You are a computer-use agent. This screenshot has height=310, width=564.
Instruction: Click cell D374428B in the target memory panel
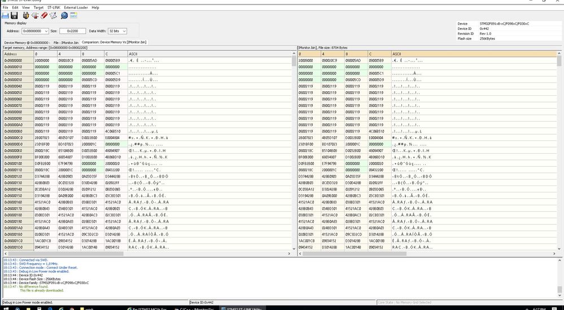[45, 176]
